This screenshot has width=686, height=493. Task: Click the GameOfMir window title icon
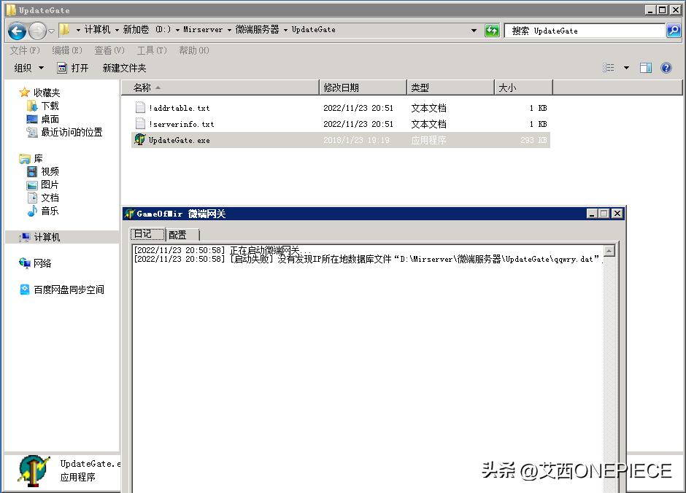pyautogui.click(x=129, y=214)
